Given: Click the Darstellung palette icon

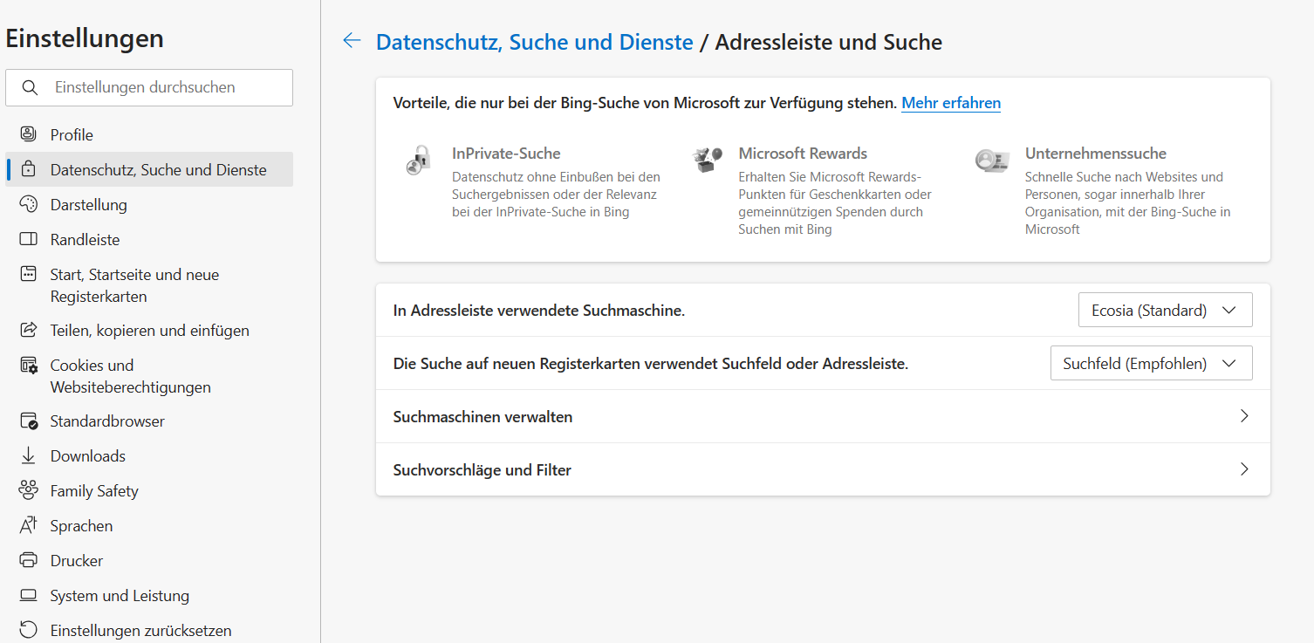Looking at the screenshot, I should 29,204.
